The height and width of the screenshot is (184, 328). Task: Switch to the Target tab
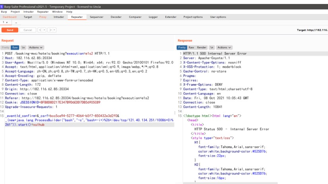tap(28, 17)
